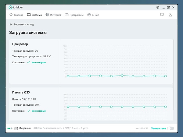This screenshot has width=183, height=137.
Task: Click the green status dots indicator
Action: coord(10,128)
